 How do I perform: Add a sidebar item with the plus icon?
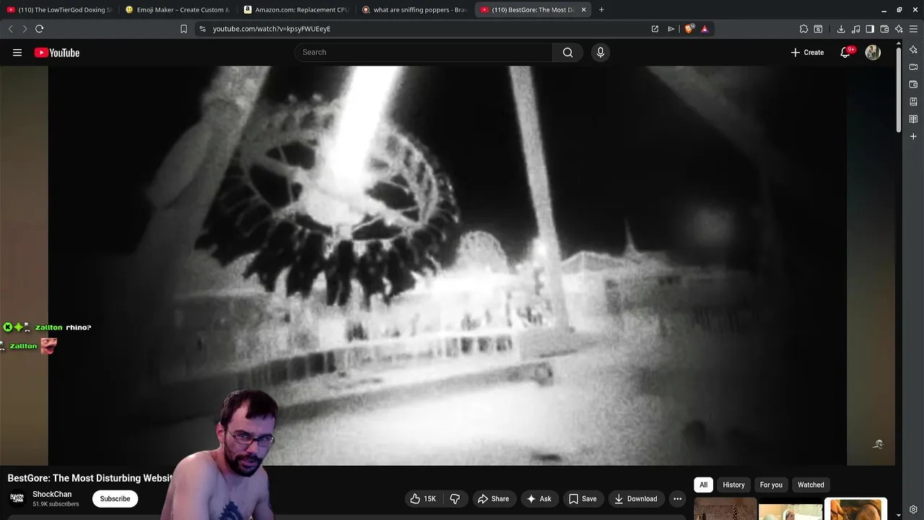(913, 136)
